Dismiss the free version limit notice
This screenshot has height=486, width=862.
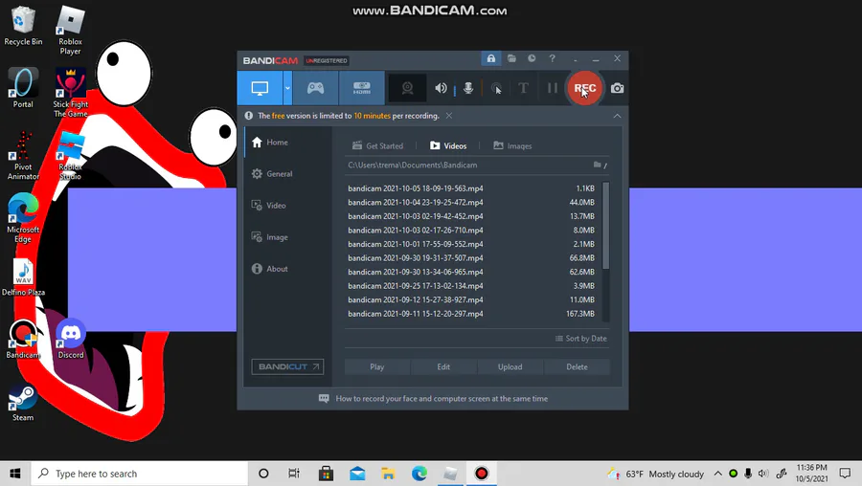tap(449, 116)
